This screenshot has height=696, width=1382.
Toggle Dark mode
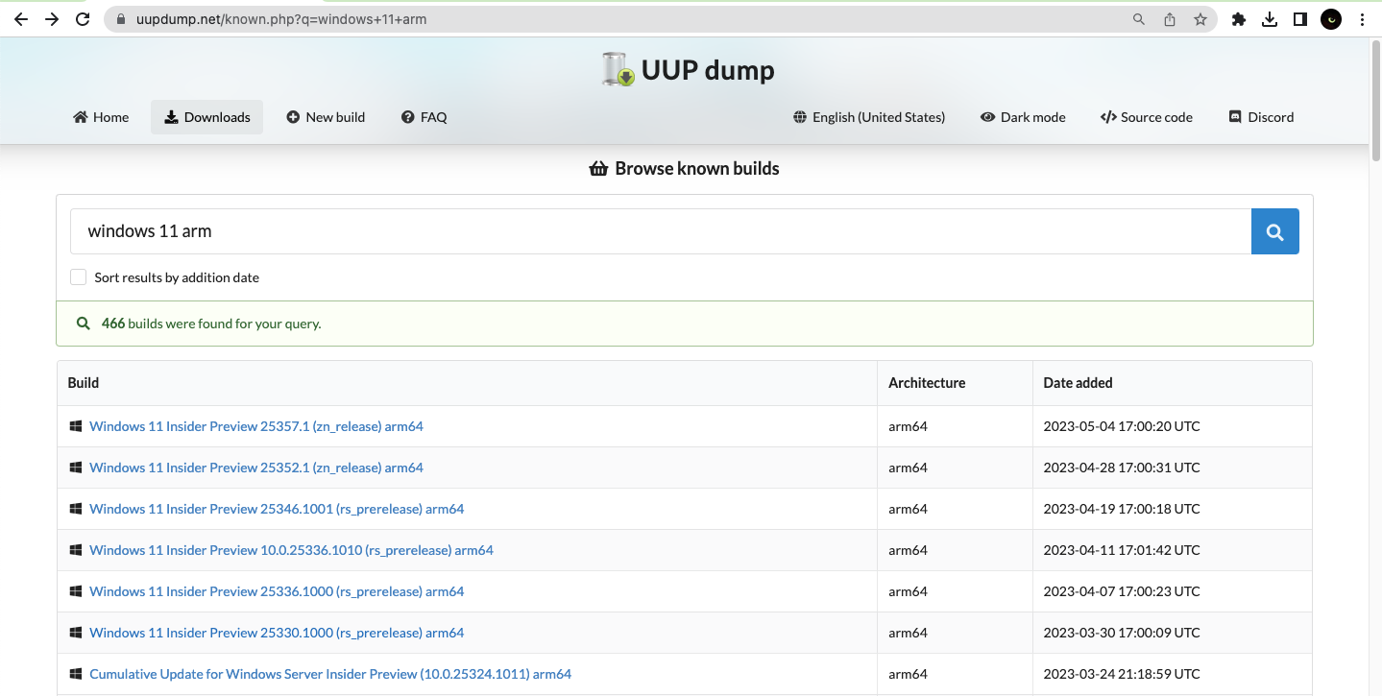click(x=1023, y=117)
